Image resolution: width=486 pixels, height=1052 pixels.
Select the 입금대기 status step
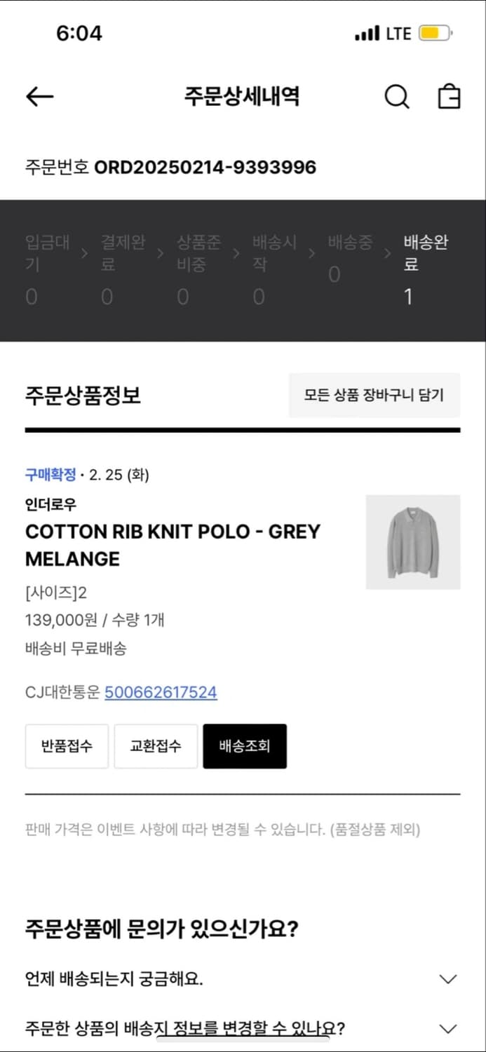[47, 270]
